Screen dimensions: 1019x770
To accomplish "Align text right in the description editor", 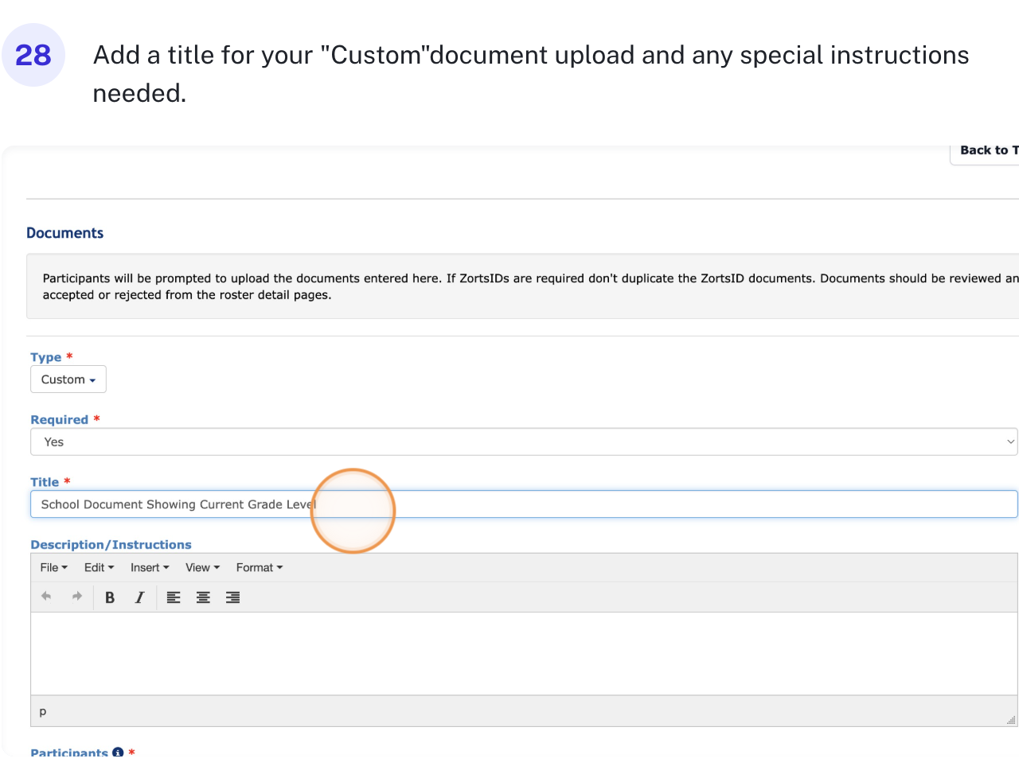I will 232,597.
